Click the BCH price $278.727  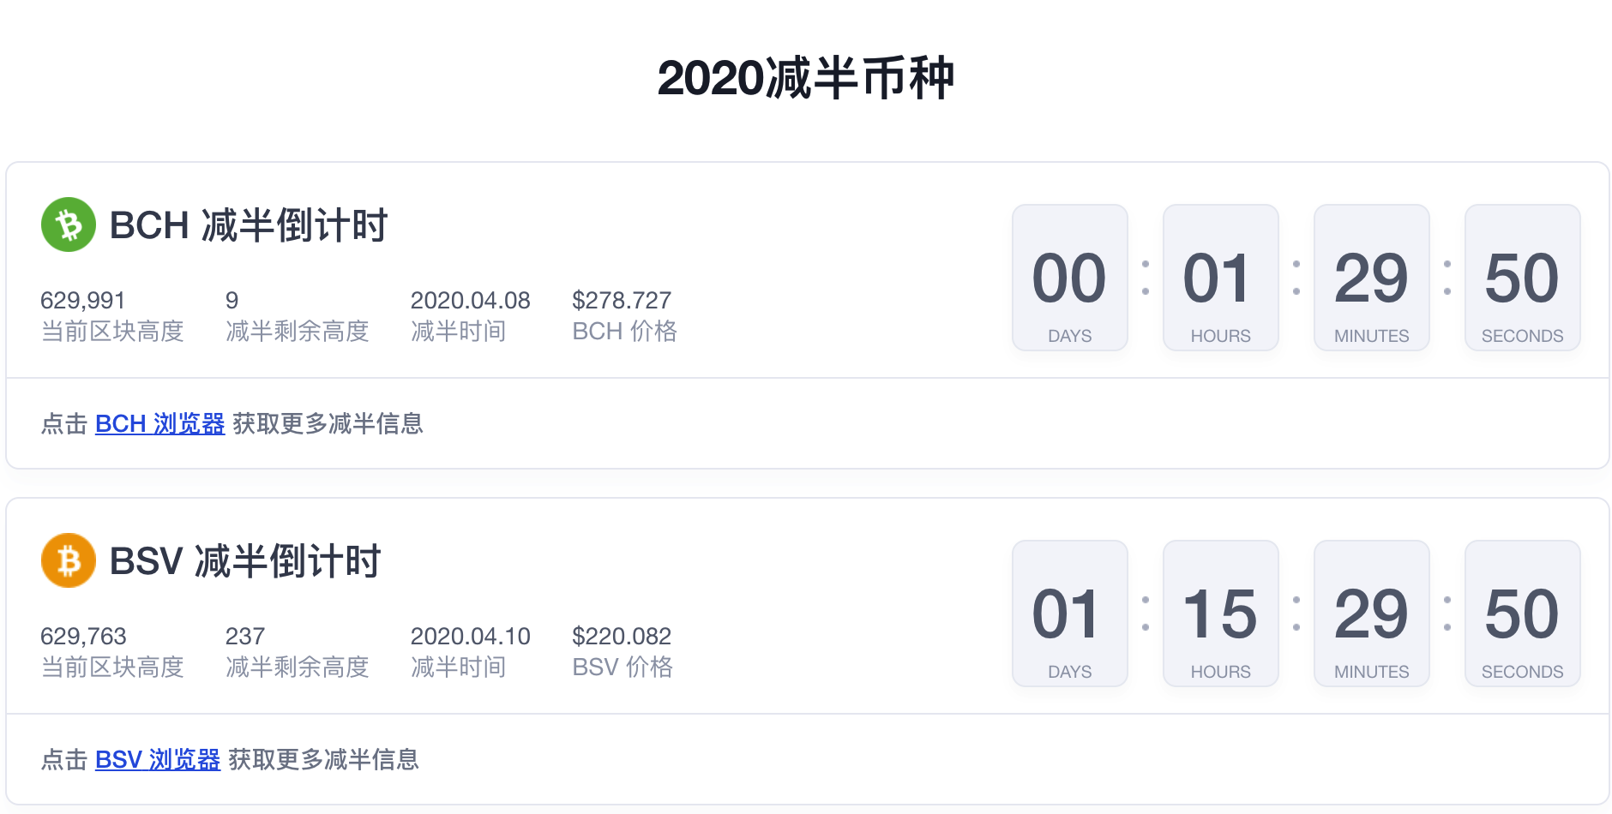coord(622,300)
